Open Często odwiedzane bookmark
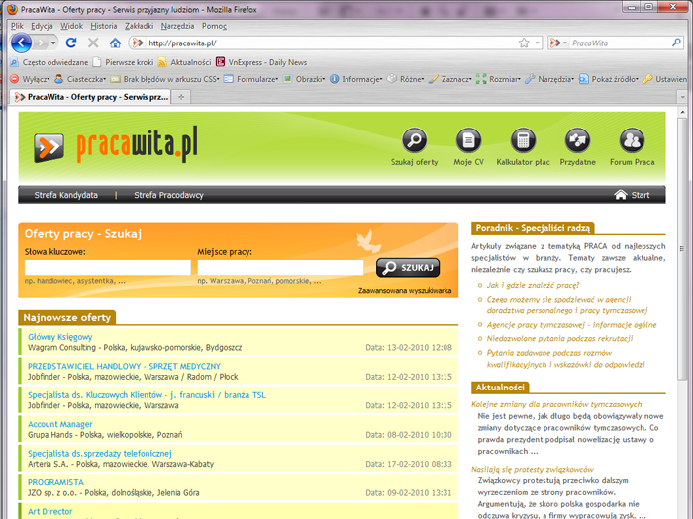Screen dimensions: 693x519 pos(49,62)
